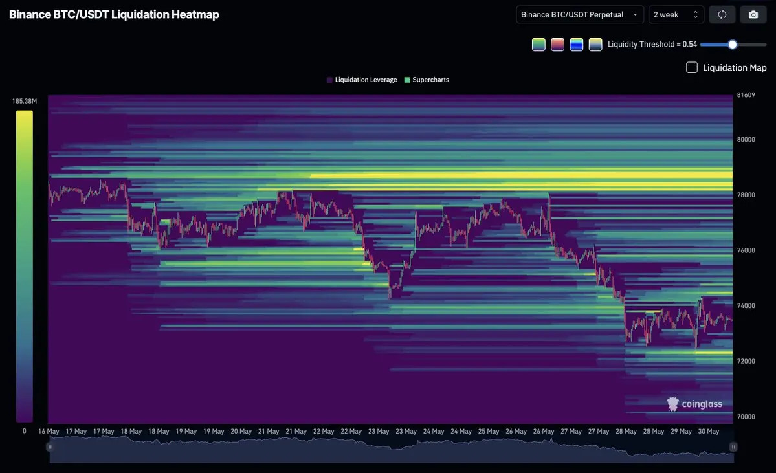This screenshot has height=473, width=776.
Task: Enable the Liquidation Map checkbox
Action: click(692, 67)
